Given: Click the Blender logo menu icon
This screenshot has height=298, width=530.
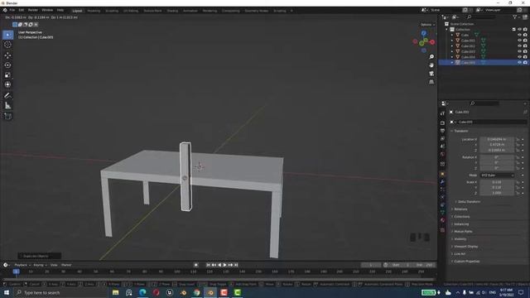Looking at the screenshot, I should [5, 10].
